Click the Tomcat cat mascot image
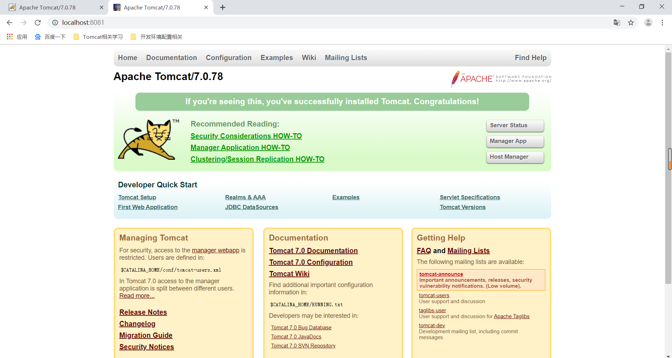The width and height of the screenshot is (672, 358). pos(148,140)
